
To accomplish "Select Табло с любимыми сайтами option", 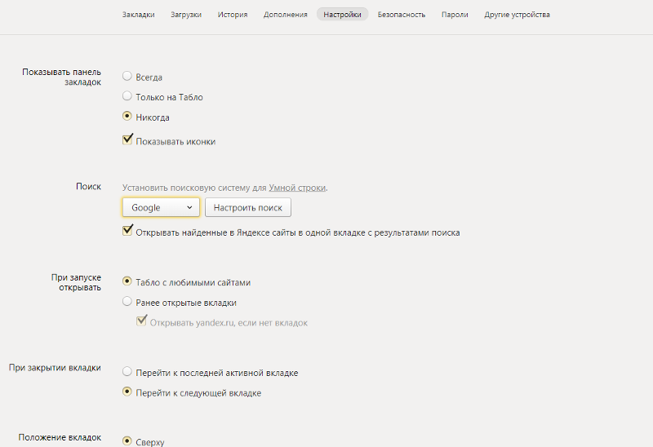I will (127, 281).
